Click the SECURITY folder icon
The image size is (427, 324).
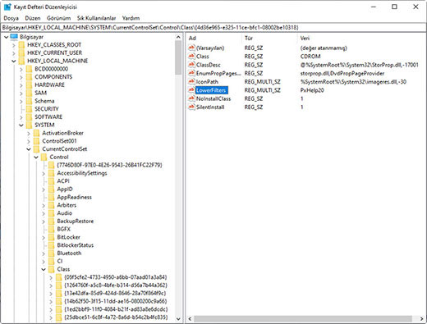29,109
